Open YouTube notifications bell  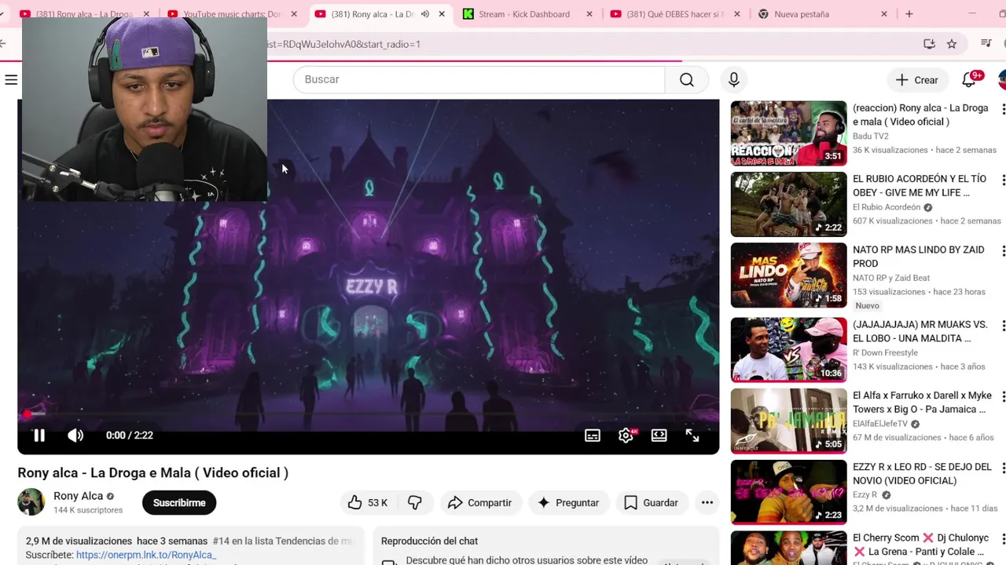(970, 79)
